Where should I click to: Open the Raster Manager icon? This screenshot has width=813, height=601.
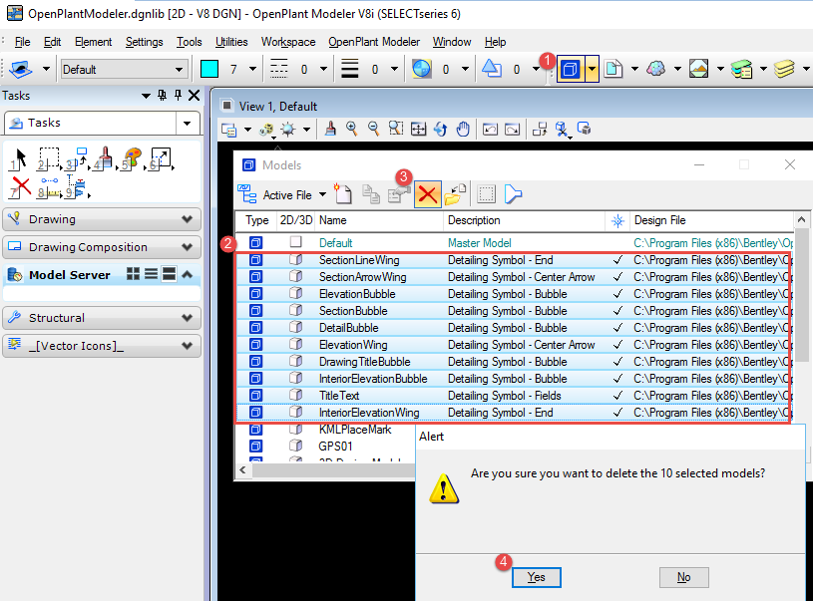[699, 69]
